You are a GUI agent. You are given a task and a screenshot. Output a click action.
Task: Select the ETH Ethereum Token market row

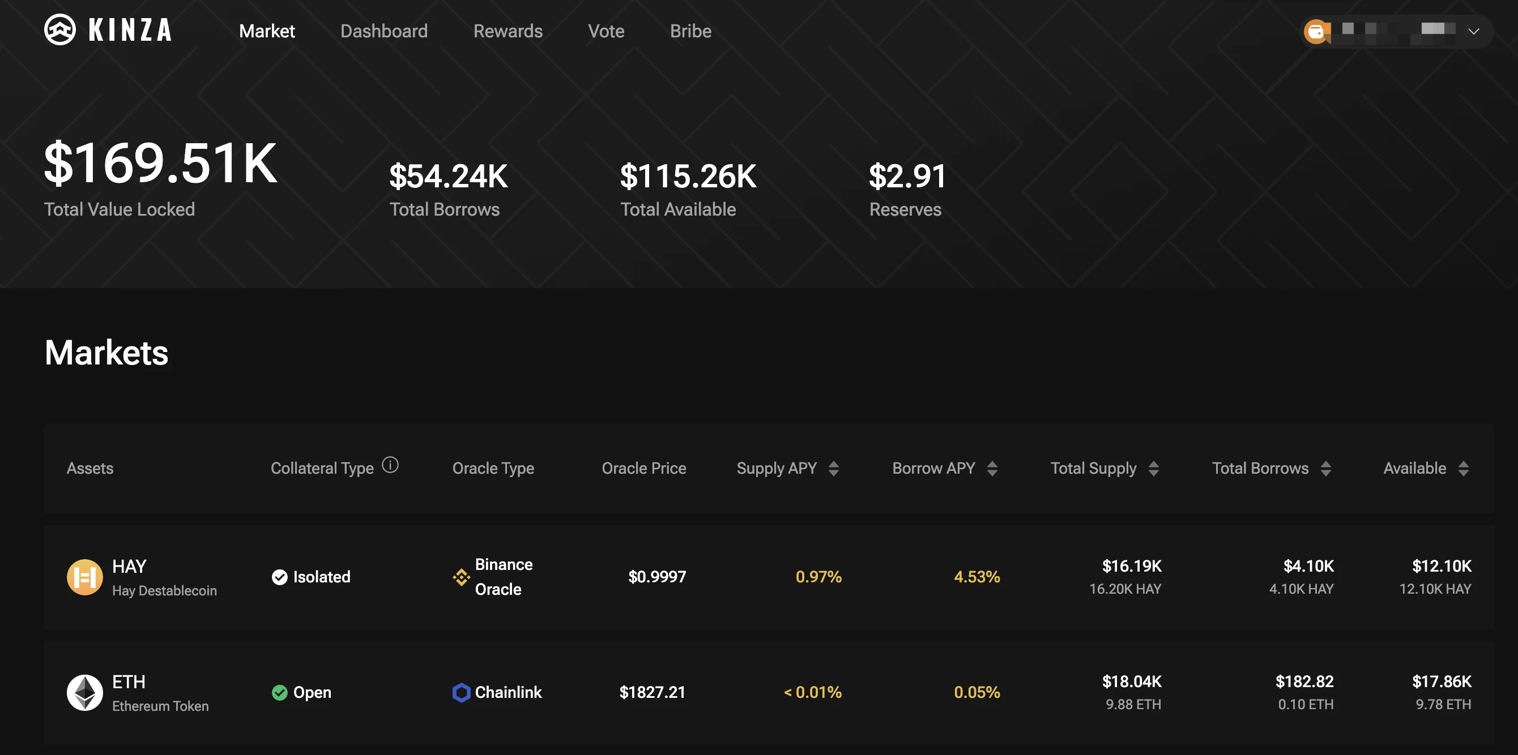coord(766,692)
